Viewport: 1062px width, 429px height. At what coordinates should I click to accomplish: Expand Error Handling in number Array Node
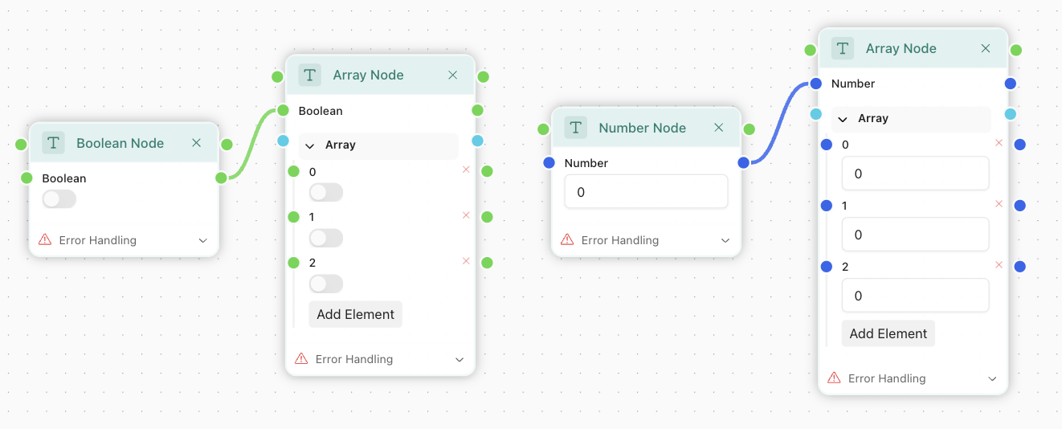(992, 378)
